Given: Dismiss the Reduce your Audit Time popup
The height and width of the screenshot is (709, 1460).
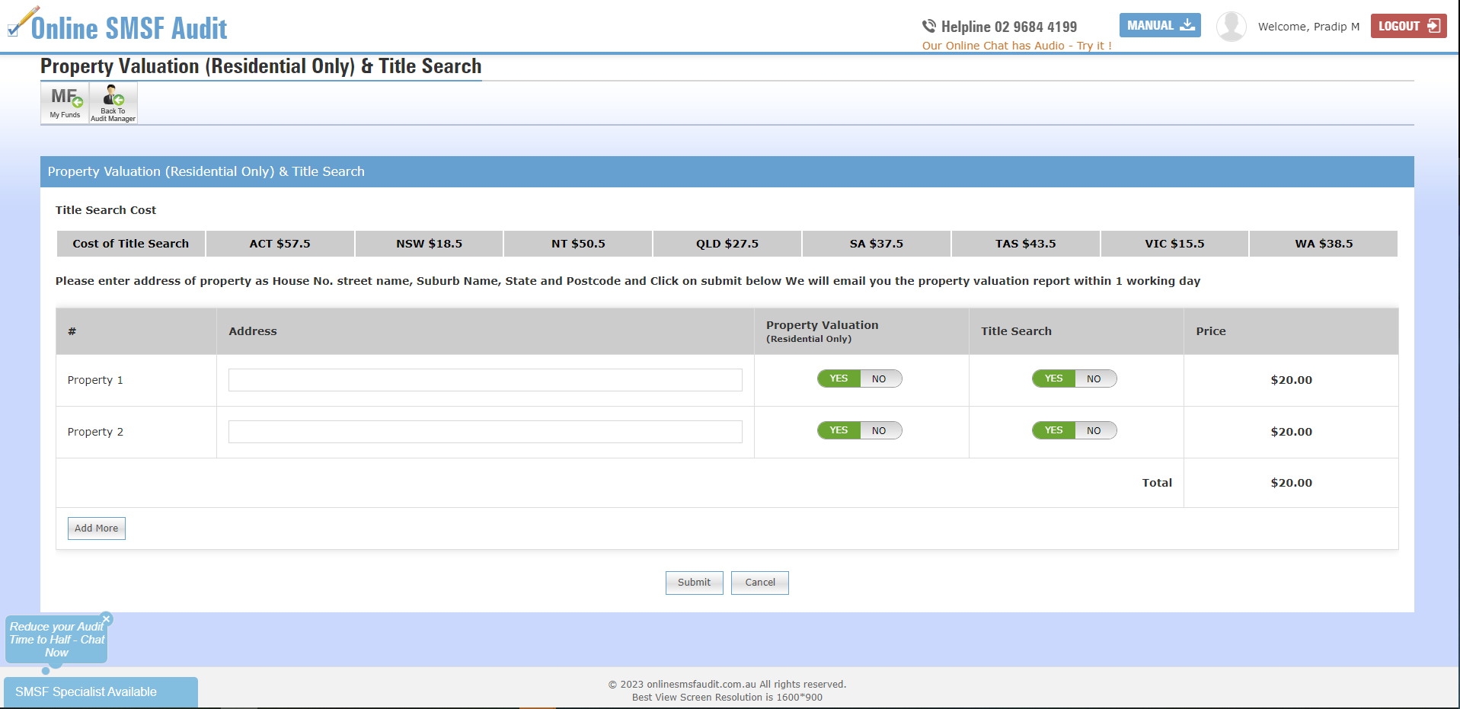Looking at the screenshot, I should click(106, 618).
